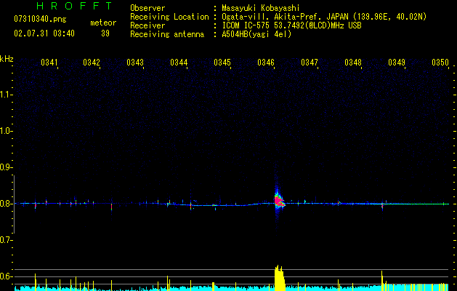Click time marker 0347
The width and height of the screenshot is (457, 291).
click(x=310, y=63)
